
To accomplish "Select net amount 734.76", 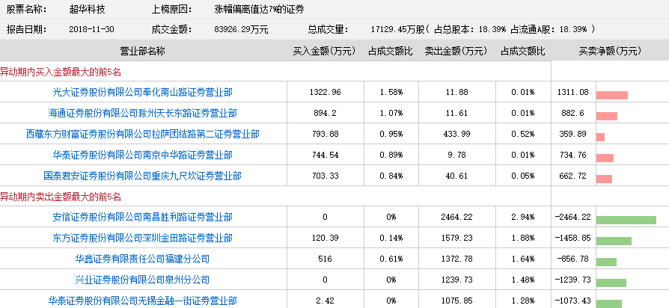I will tap(573, 155).
